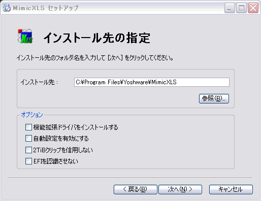Close the MimicXLS setup window
The width and height of the screenshot is (261, 201).
[253, 8]
